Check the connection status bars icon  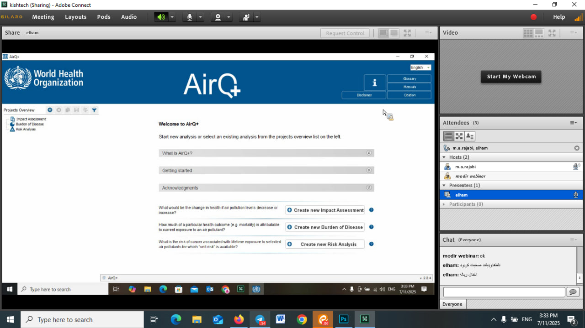pyautogui.click(x=579, y=17)
